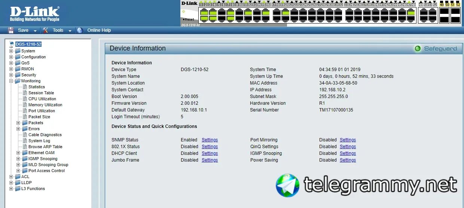Select the DGS-1210-52 root device icon
Image resolution: width=464 pixels, height=208 pixels.
(12, 44)
